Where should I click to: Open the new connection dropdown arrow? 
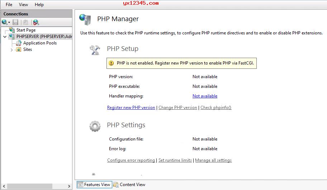(x=9, y=23)
